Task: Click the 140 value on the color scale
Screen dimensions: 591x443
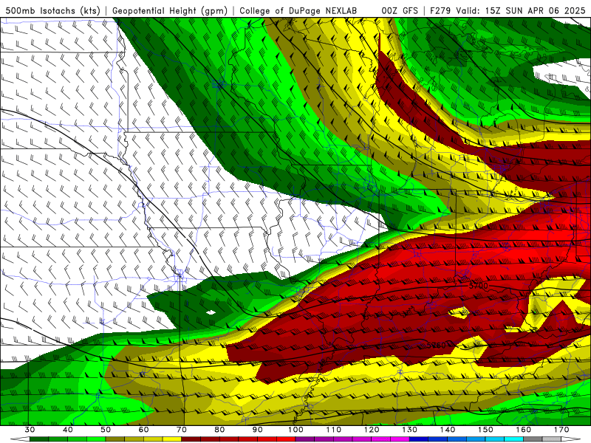Action: (x=448, y=430)
